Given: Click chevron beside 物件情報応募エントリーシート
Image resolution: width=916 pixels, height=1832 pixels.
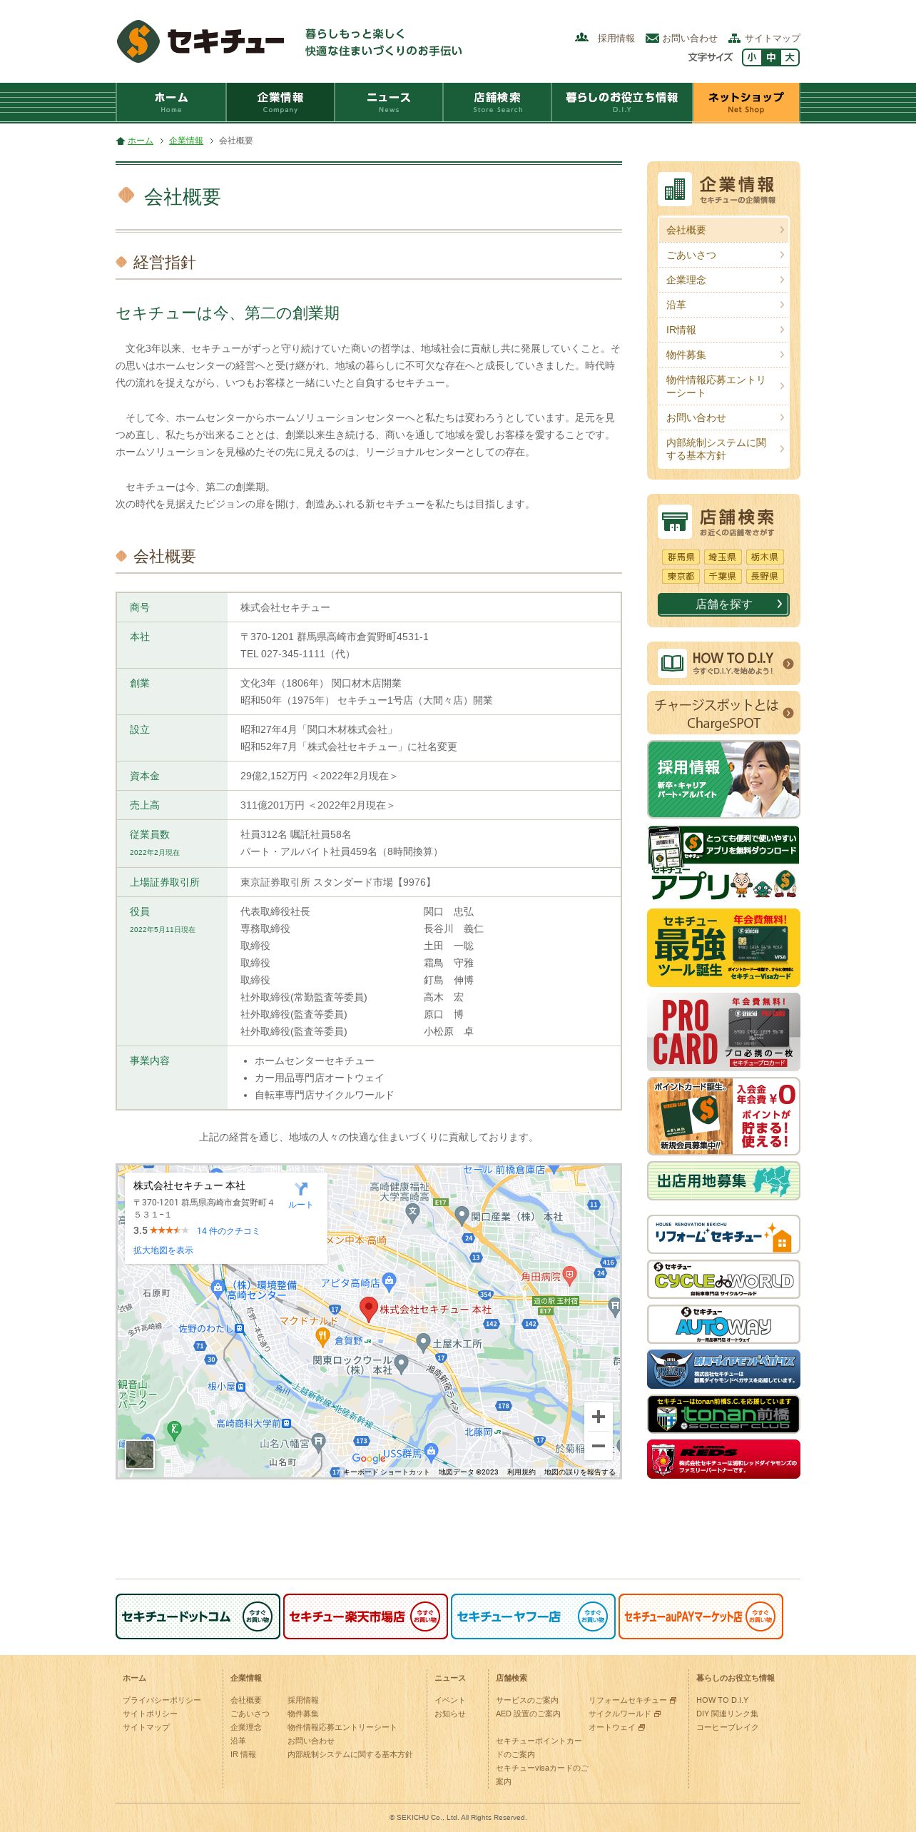Looking at the screenshot, I should pos(782,386).
